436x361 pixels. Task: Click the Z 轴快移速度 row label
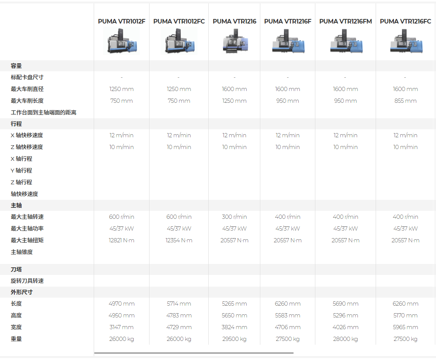point(27,147)
